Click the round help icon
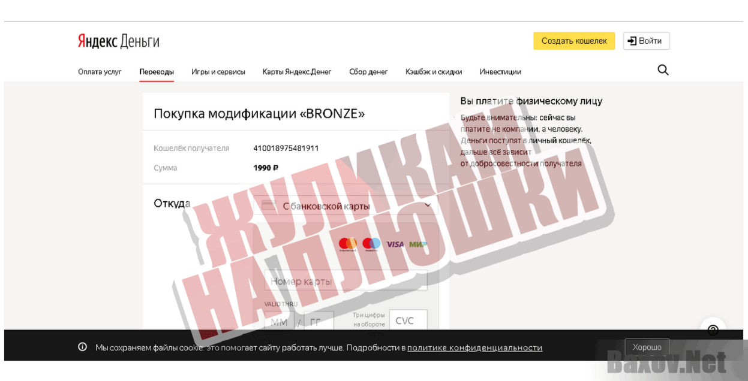The width and height of the screenshot is (748, 381). point(713,330)
